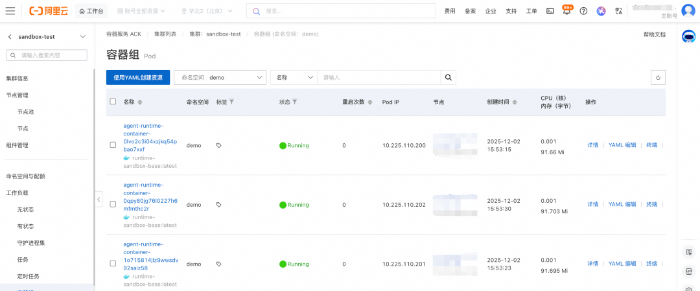Open the namespace dropdown showing demo
Image resolution: width=700 pixels, height=291 pixels.
220,77
